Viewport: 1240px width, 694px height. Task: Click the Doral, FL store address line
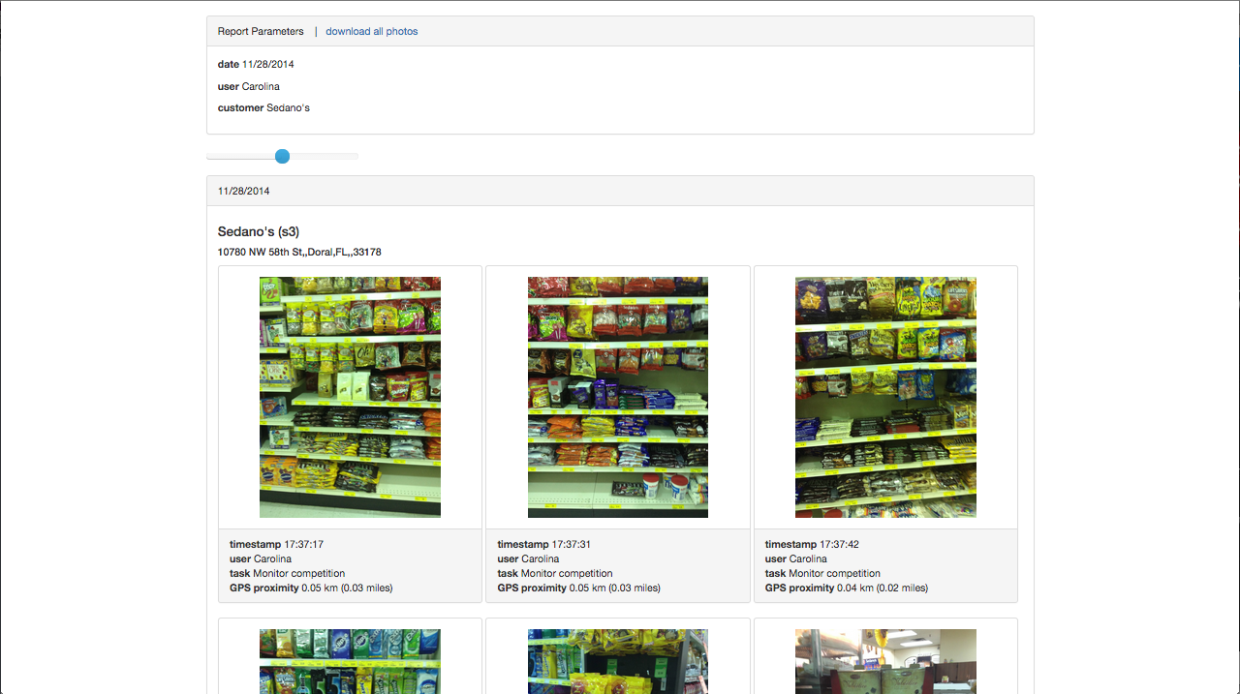coord(299,252)
